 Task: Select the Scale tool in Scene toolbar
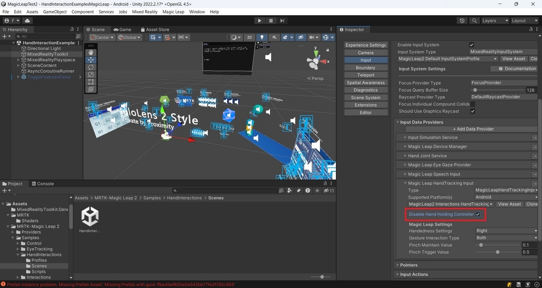click(91, 74)
